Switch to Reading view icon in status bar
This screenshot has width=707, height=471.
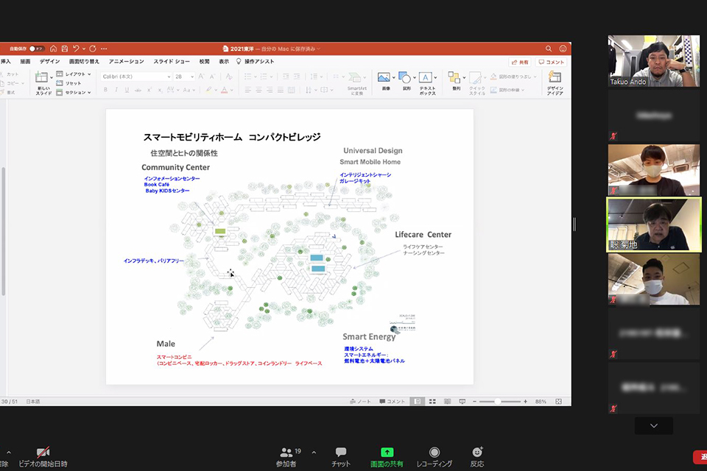[447, 401]
